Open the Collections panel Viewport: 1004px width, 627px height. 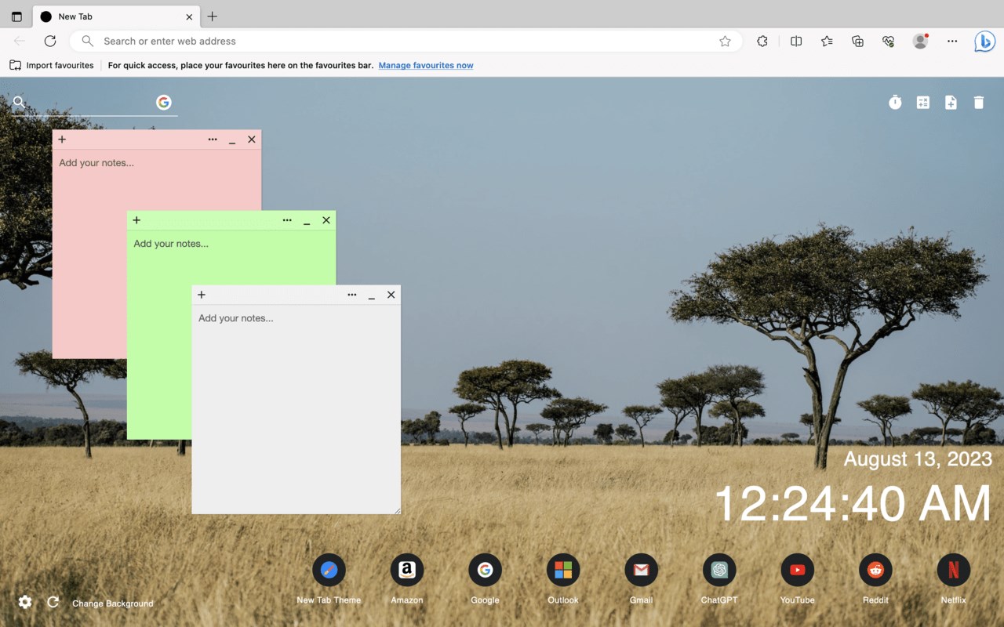857,42
